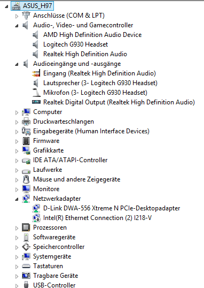Select the Logitech G930 Headset device
This screenshot has width=204, height=288.
click(75, 44)
